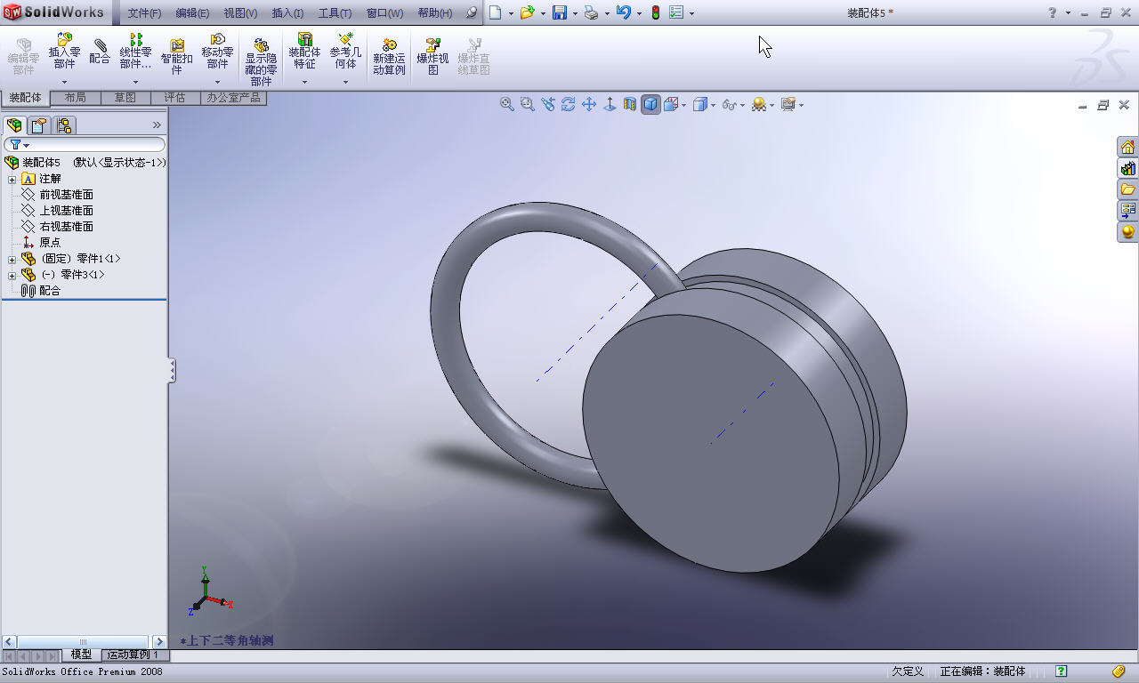Screen dimensions: 1139x683
Task: Toggle Shaded With Edges display cube
Action: [650, 105]
